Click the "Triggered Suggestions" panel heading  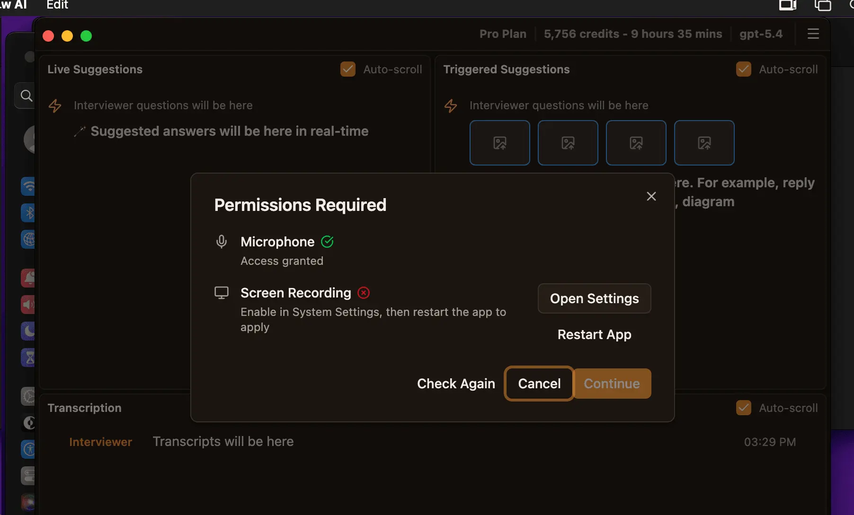[x=507, y=69]
